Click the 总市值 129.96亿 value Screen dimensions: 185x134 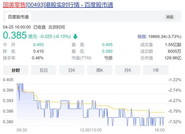(173, 58)
